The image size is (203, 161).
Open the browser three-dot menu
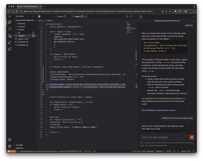point(194,11)
